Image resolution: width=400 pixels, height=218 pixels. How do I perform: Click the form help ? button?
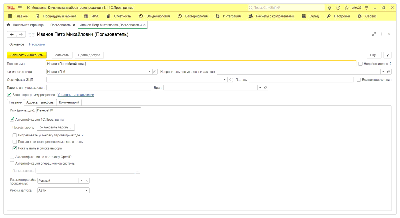tap(387, 55)
